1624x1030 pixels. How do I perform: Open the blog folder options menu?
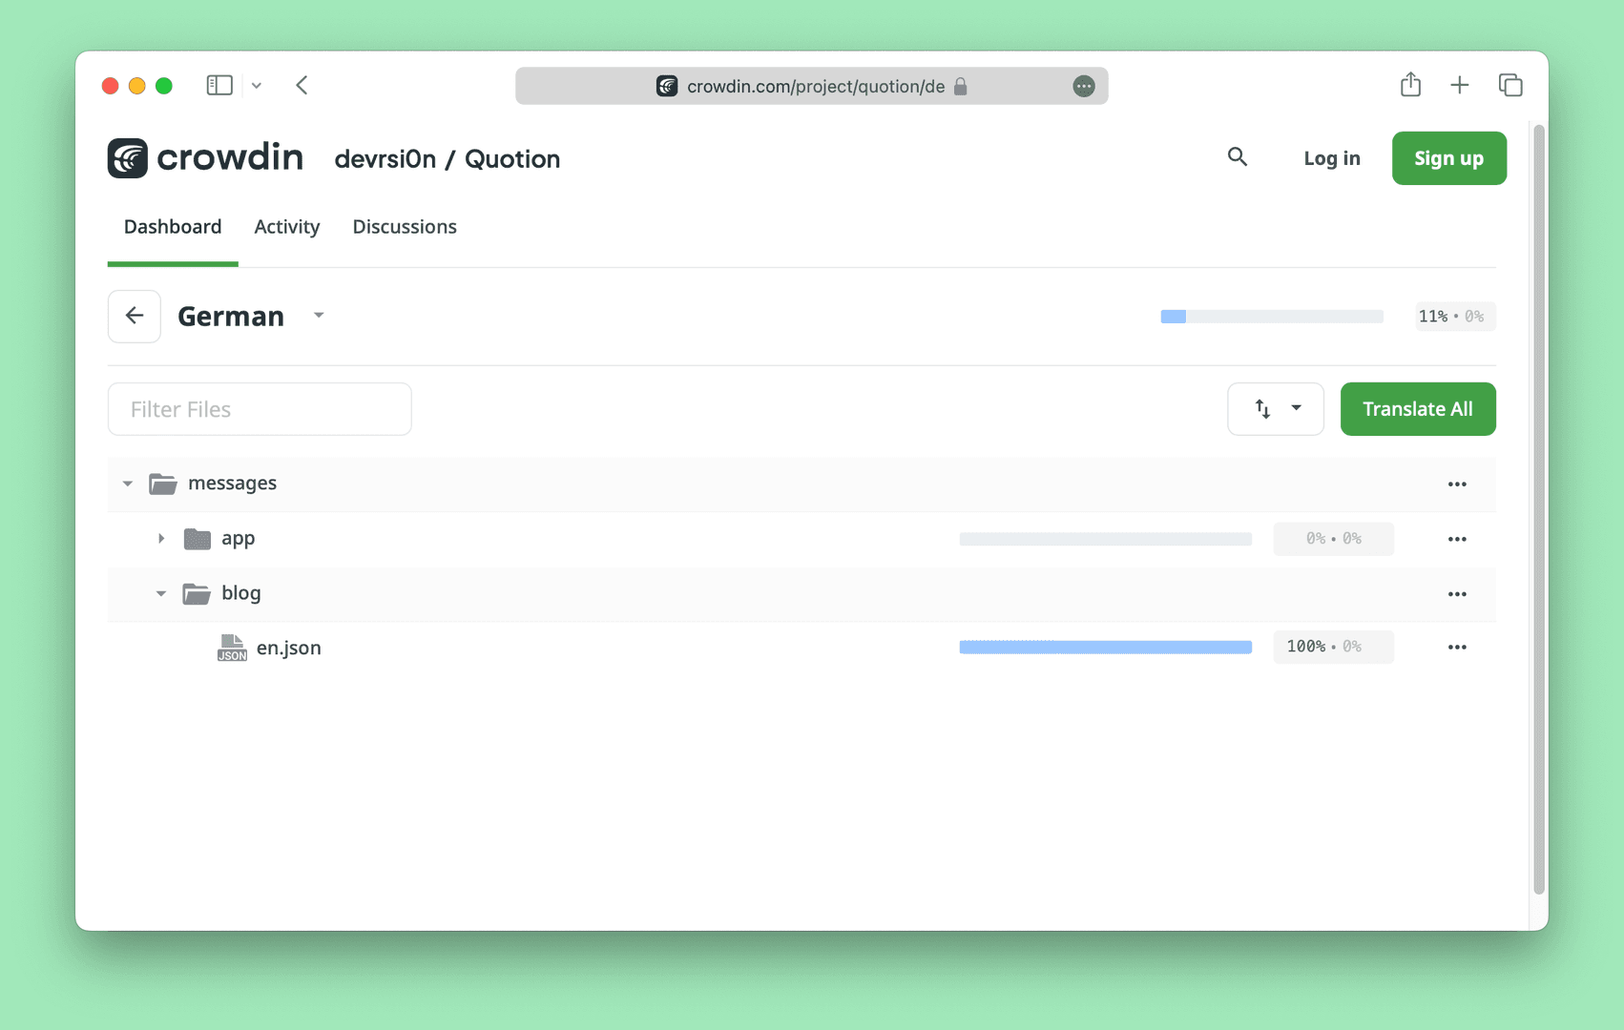pyautogui.click(x=1457, y=594)
